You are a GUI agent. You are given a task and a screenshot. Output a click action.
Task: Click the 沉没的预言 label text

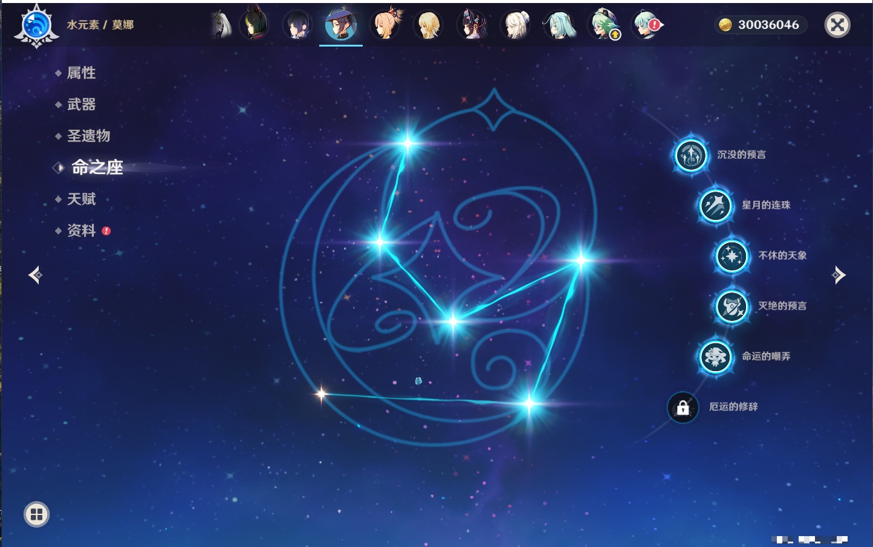click(x=741, y=155)
